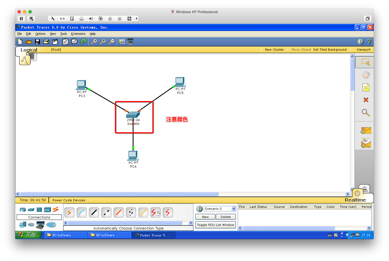Image resolution: width=389 pixels, height=261 pixels.
Task: Click Set Tiled Background
Action: coord(330,50)
